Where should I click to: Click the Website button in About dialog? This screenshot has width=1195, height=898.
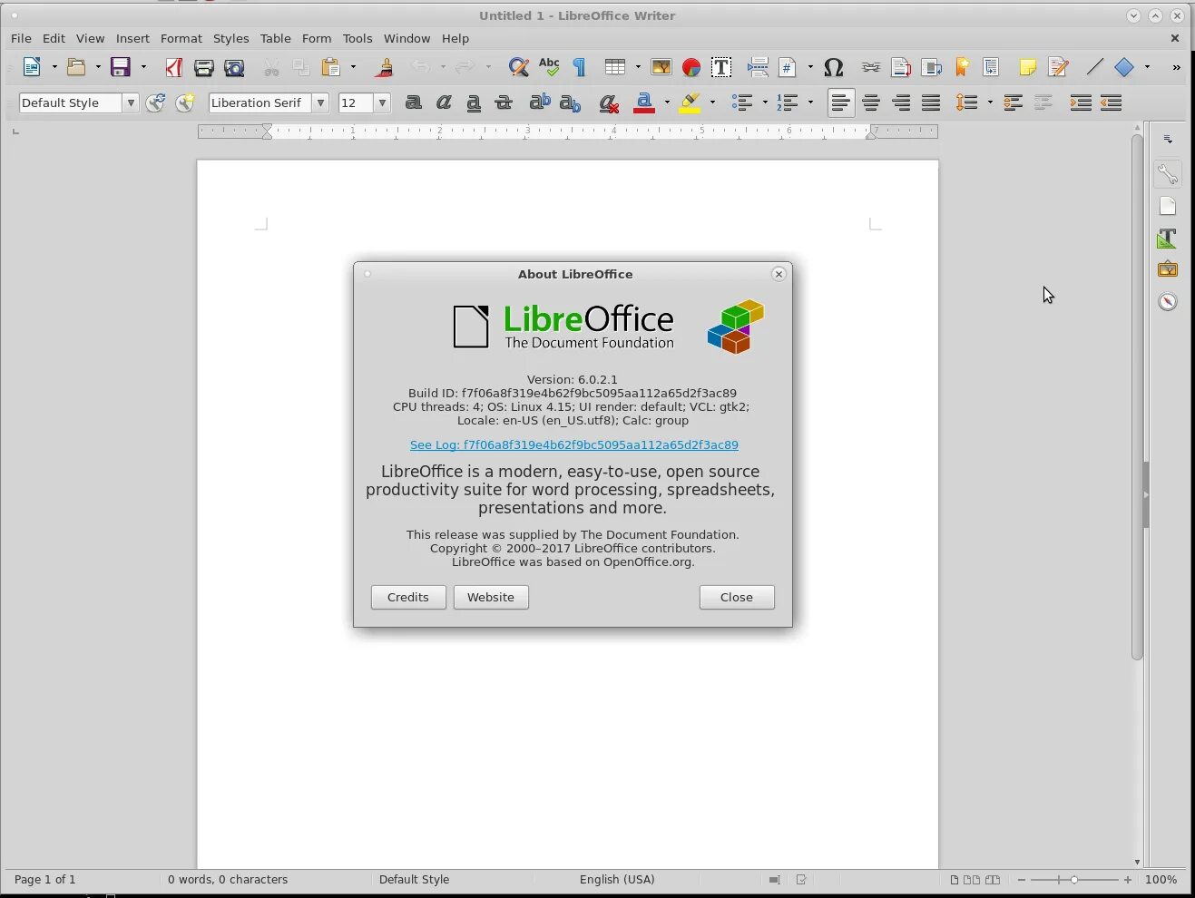(491, 597)
